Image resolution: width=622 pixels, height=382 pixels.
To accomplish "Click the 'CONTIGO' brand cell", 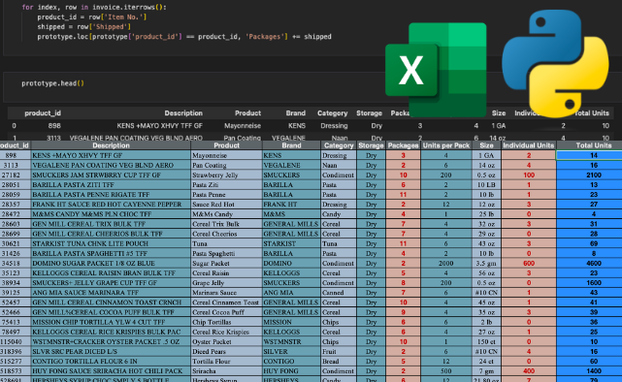I will (x=291, y=361).
